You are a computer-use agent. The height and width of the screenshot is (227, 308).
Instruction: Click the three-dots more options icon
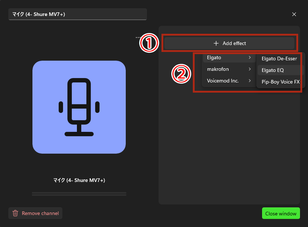coord(138,37)
